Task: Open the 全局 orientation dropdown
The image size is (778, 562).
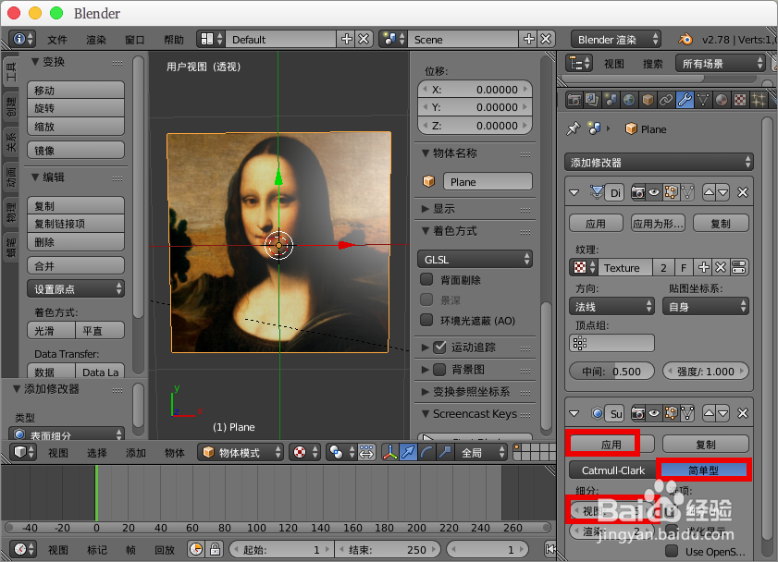Action: pos(481,452)
